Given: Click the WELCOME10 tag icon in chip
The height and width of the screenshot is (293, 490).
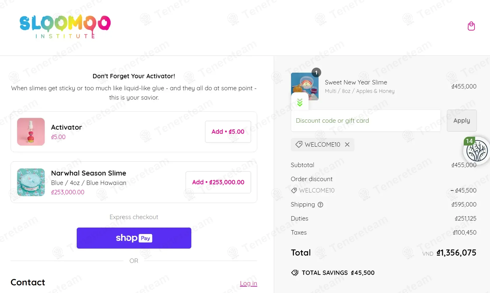Looking at the screenshot, I should 299,145.
